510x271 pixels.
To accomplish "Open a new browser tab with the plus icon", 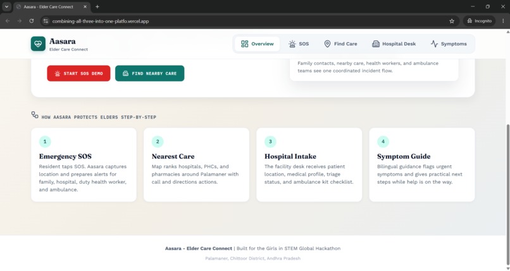I will (x=97, y=6).
